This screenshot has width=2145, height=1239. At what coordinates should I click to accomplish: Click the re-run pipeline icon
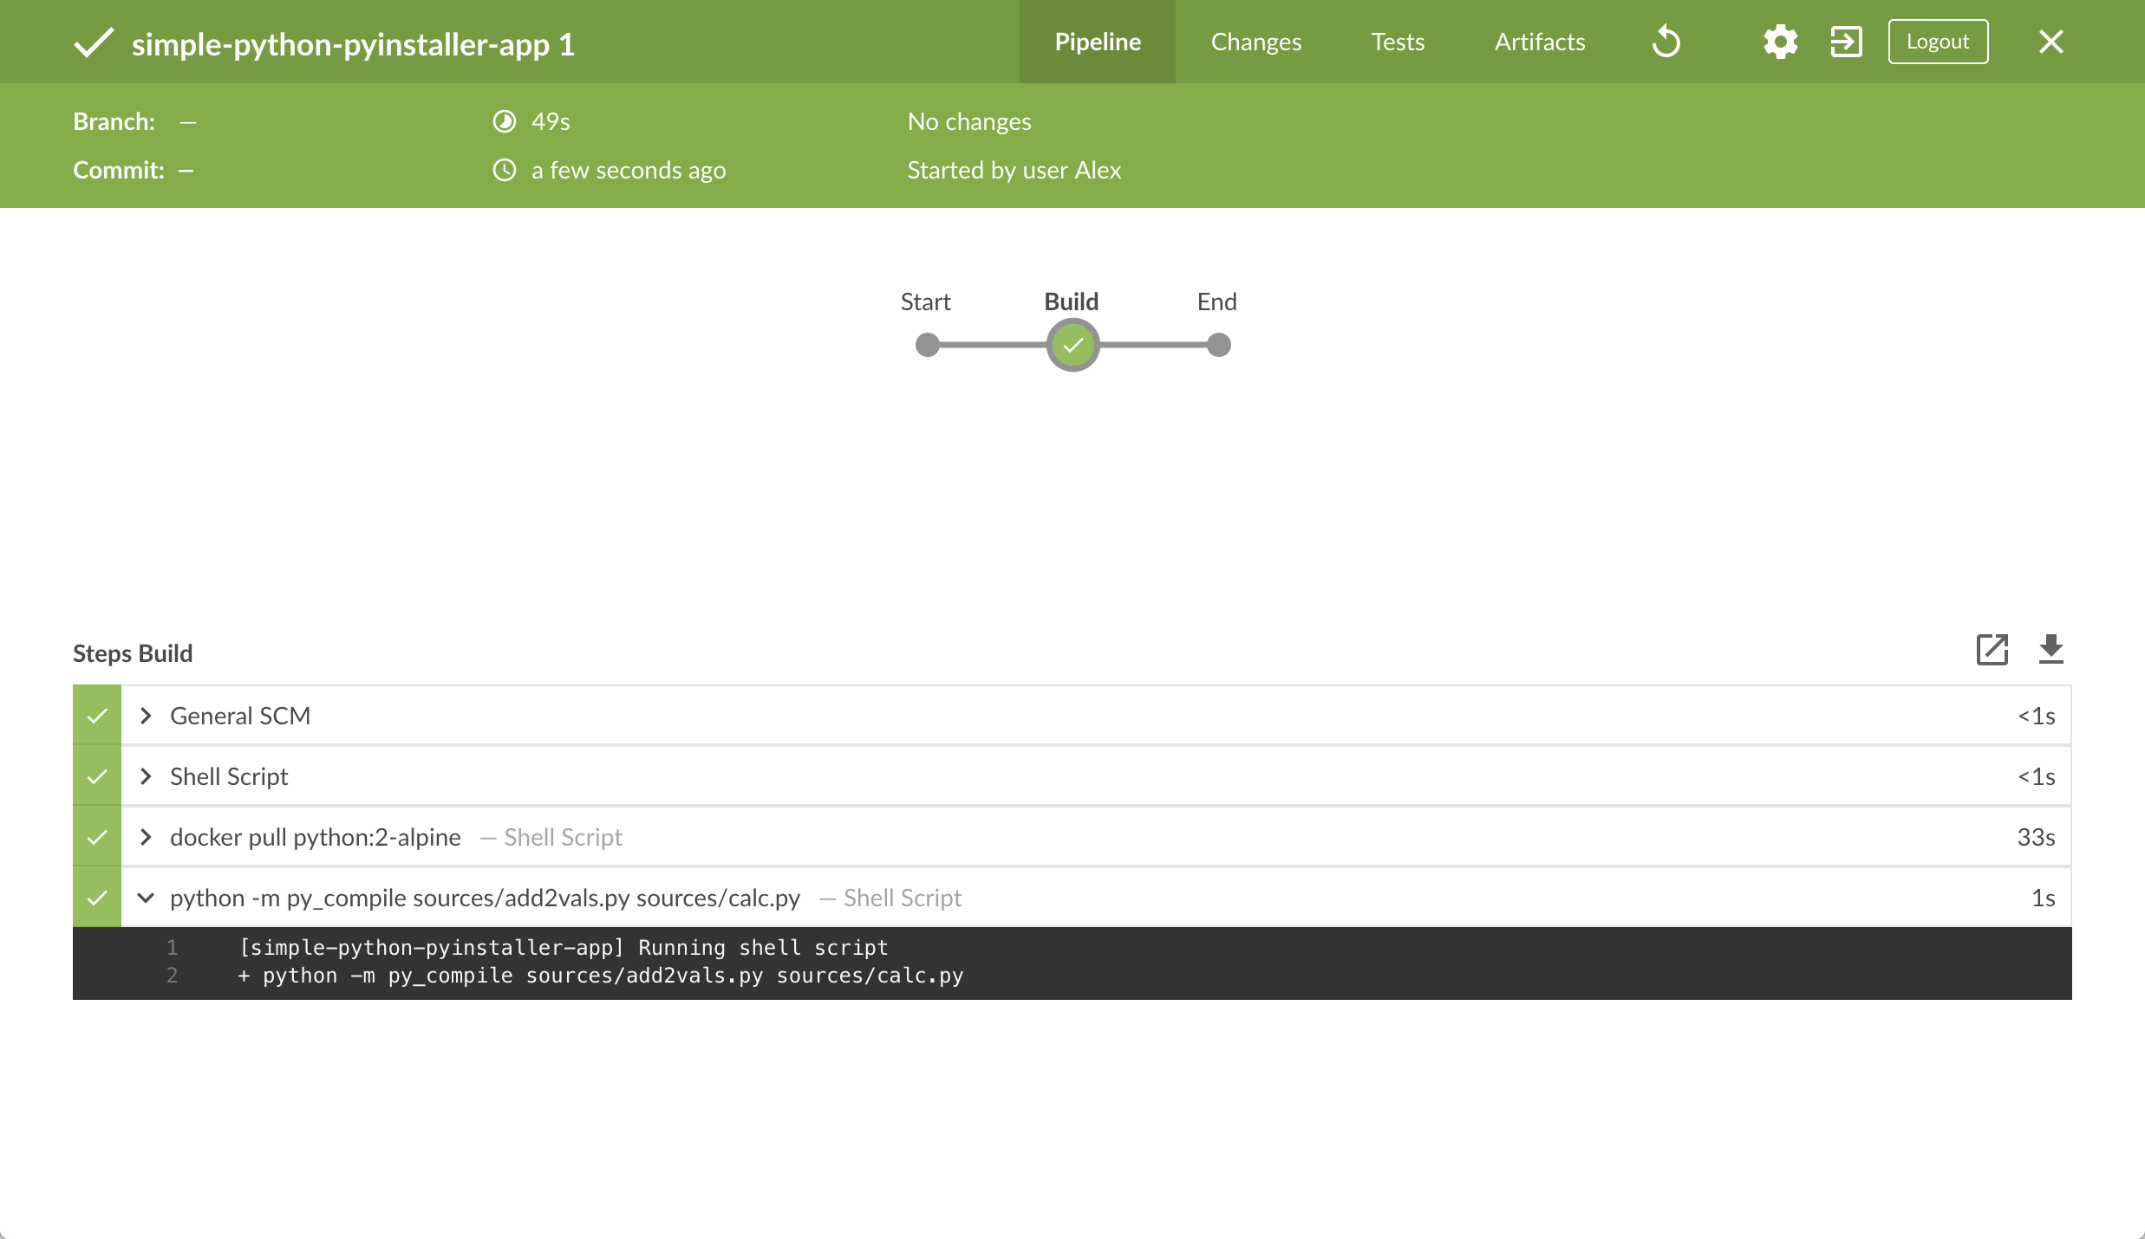[x=1666, y=42]
